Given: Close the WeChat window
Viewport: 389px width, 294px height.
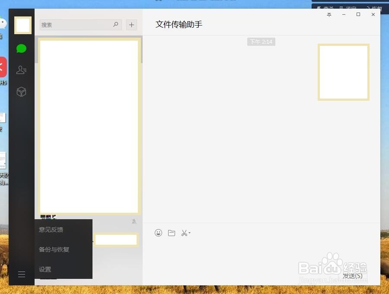Looking at the screenshot, I should tap(373, 14).
